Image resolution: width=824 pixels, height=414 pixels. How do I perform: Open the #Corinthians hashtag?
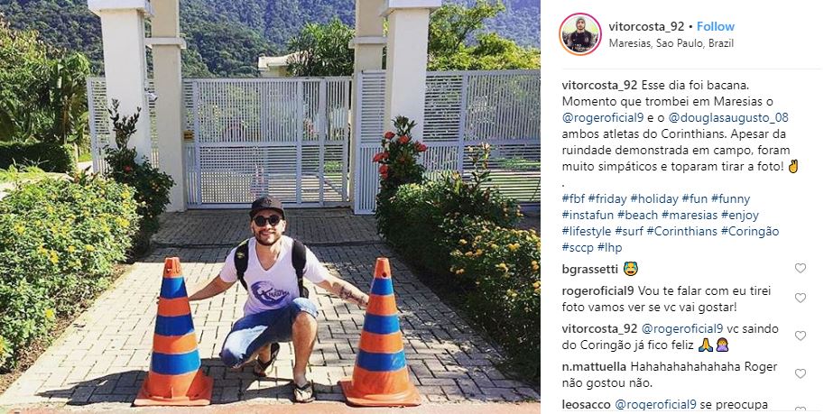(x=680, y=232)
